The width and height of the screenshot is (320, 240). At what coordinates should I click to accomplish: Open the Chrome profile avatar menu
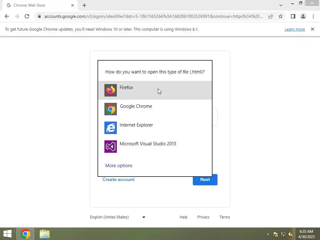tap(303, 16)
